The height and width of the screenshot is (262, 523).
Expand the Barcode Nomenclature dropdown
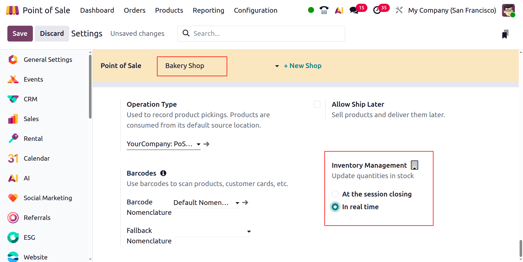(237, 203)
